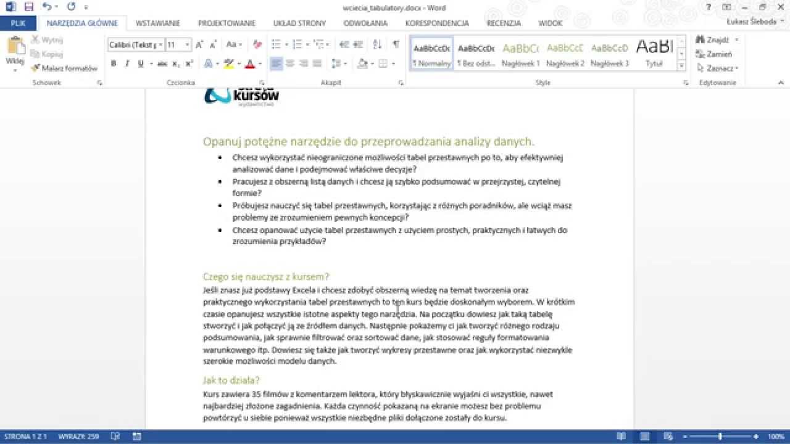This screenshot has width=790, height=444.
Task: Click the Malarz formatów format painter
Action: tap(65, 68)
